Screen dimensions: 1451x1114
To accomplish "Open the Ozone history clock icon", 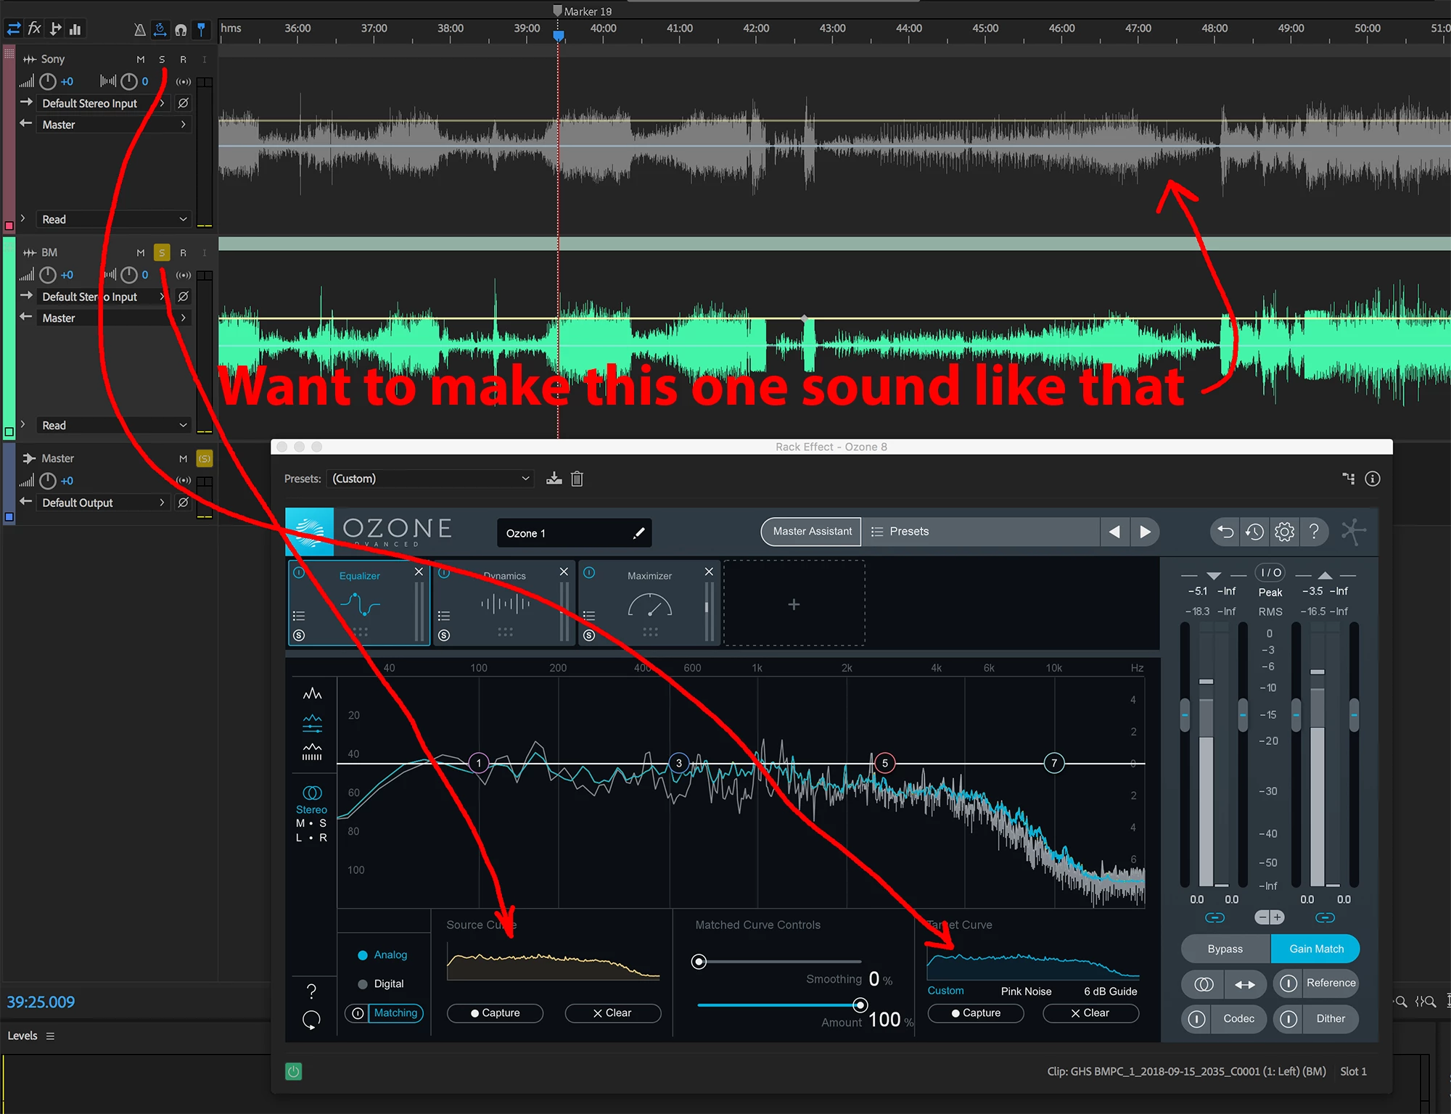I will [1254, 532].
